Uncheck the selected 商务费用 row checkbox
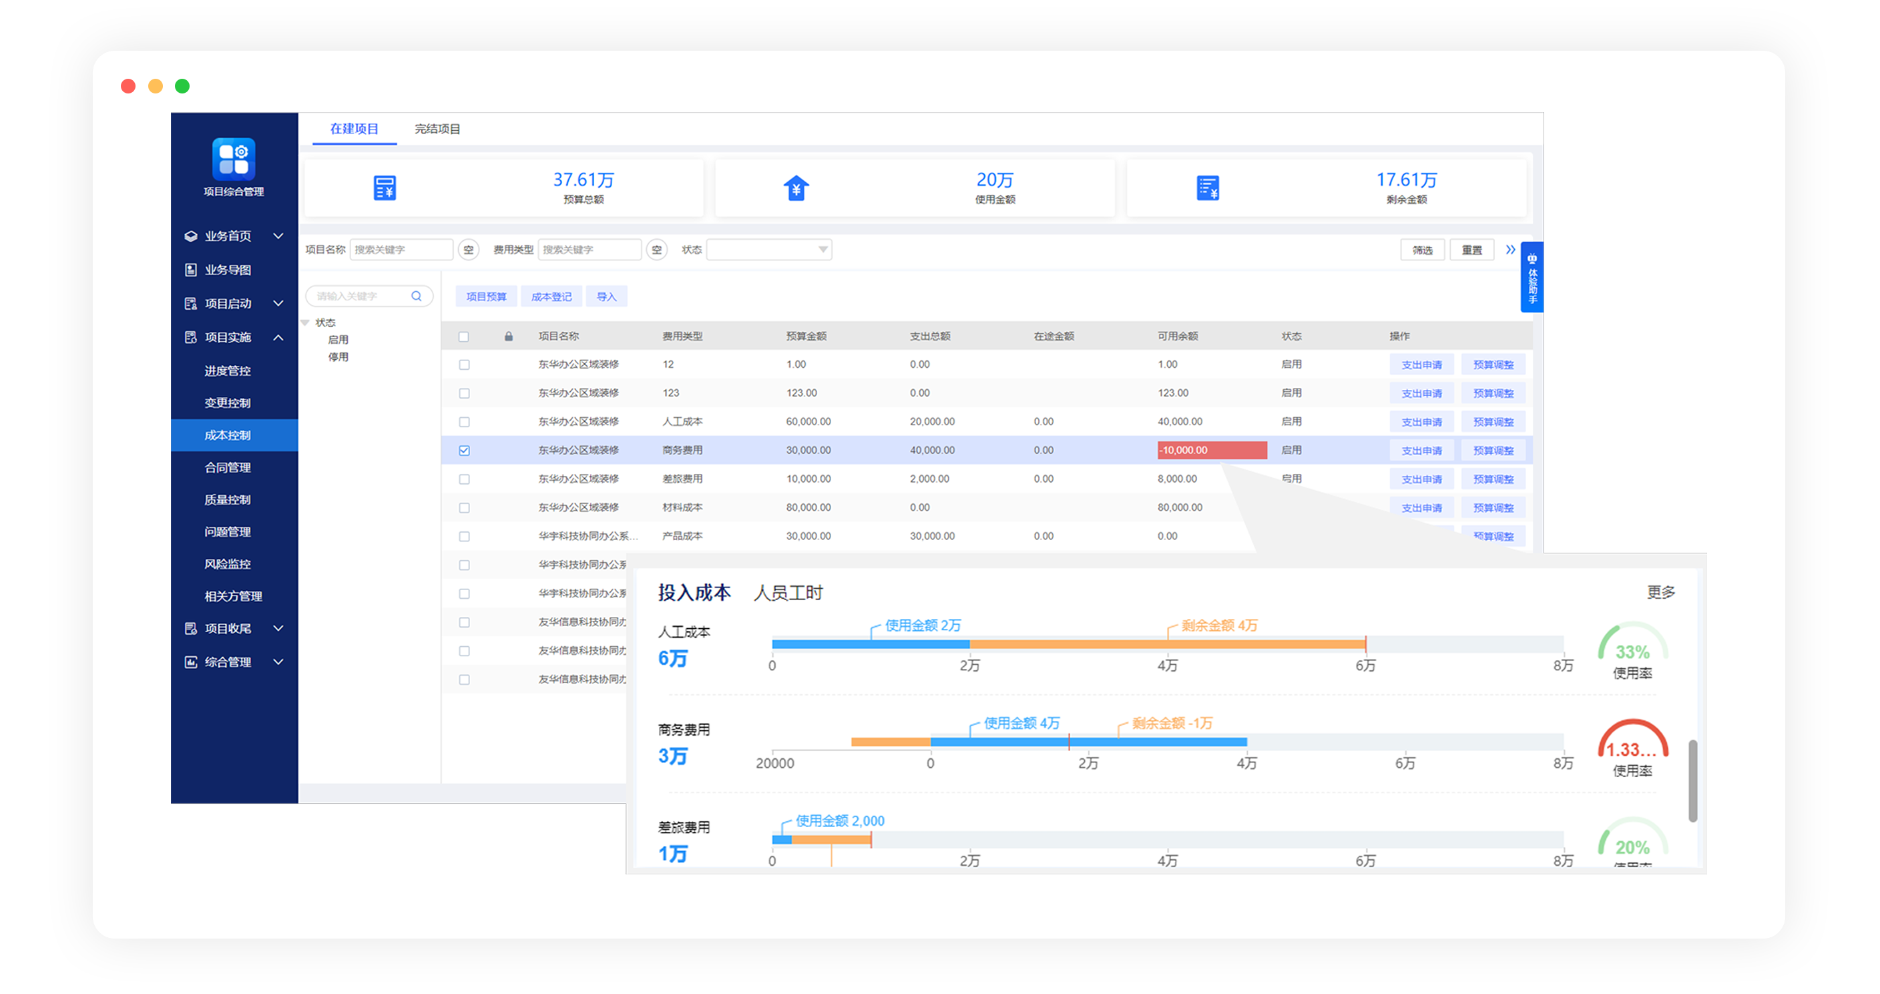 [464, 451]
